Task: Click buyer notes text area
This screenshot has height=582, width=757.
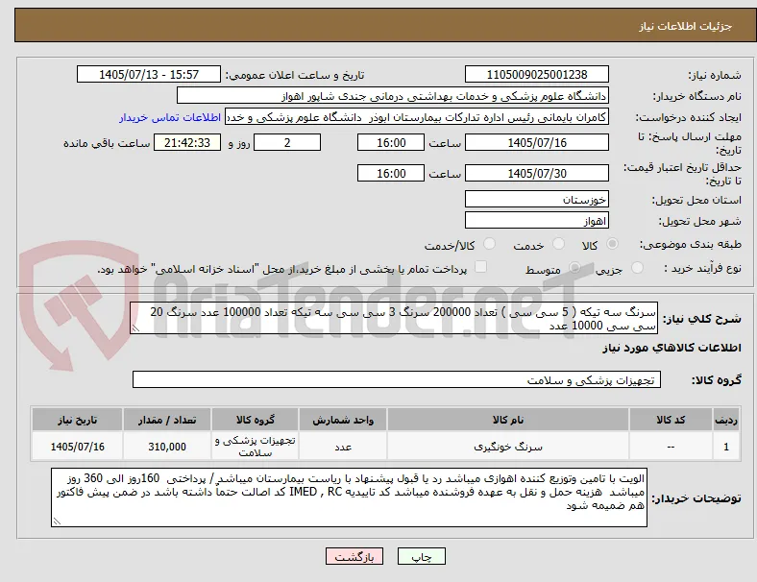Action: pos(349,497)
